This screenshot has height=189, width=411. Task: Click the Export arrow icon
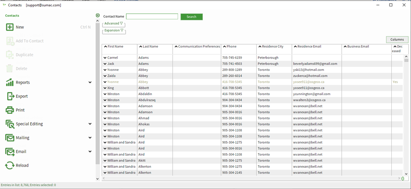click(11, 96)
